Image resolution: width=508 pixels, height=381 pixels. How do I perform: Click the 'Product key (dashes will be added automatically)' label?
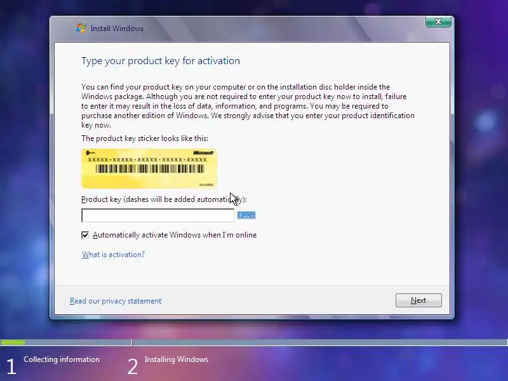pos(164,199)
